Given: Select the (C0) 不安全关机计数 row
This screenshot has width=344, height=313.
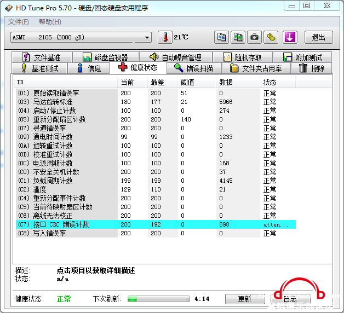Looking at the screenshot, I should (x=156, y=172).
